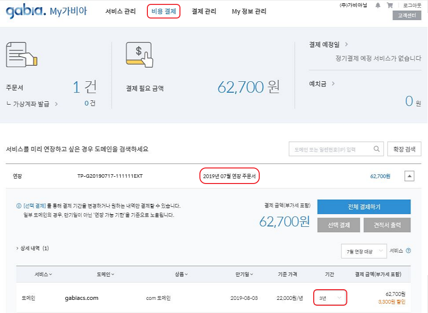Click the search magnifier icon
428x313 pixels.
click(x=376, y=149)
